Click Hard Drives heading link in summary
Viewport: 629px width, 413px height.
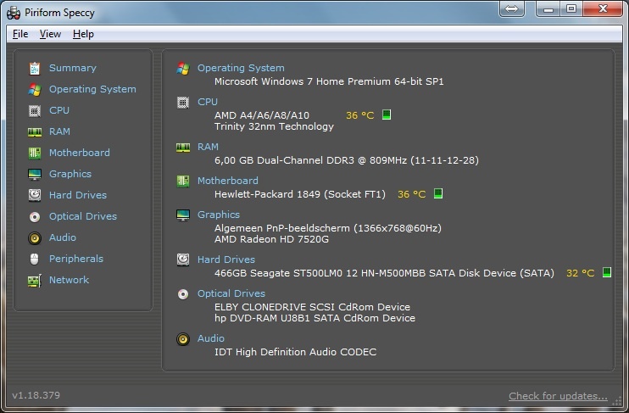click(226, 260)
